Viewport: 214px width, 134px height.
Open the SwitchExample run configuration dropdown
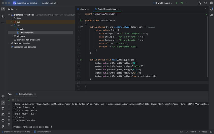point(163,3)
